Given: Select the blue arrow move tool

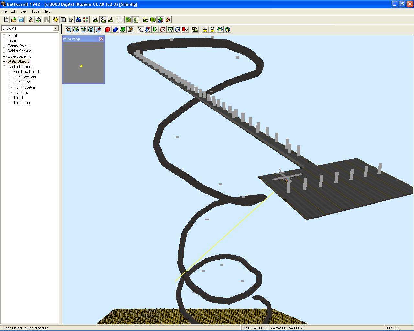Looking at the screenshot, I should 148,29.
